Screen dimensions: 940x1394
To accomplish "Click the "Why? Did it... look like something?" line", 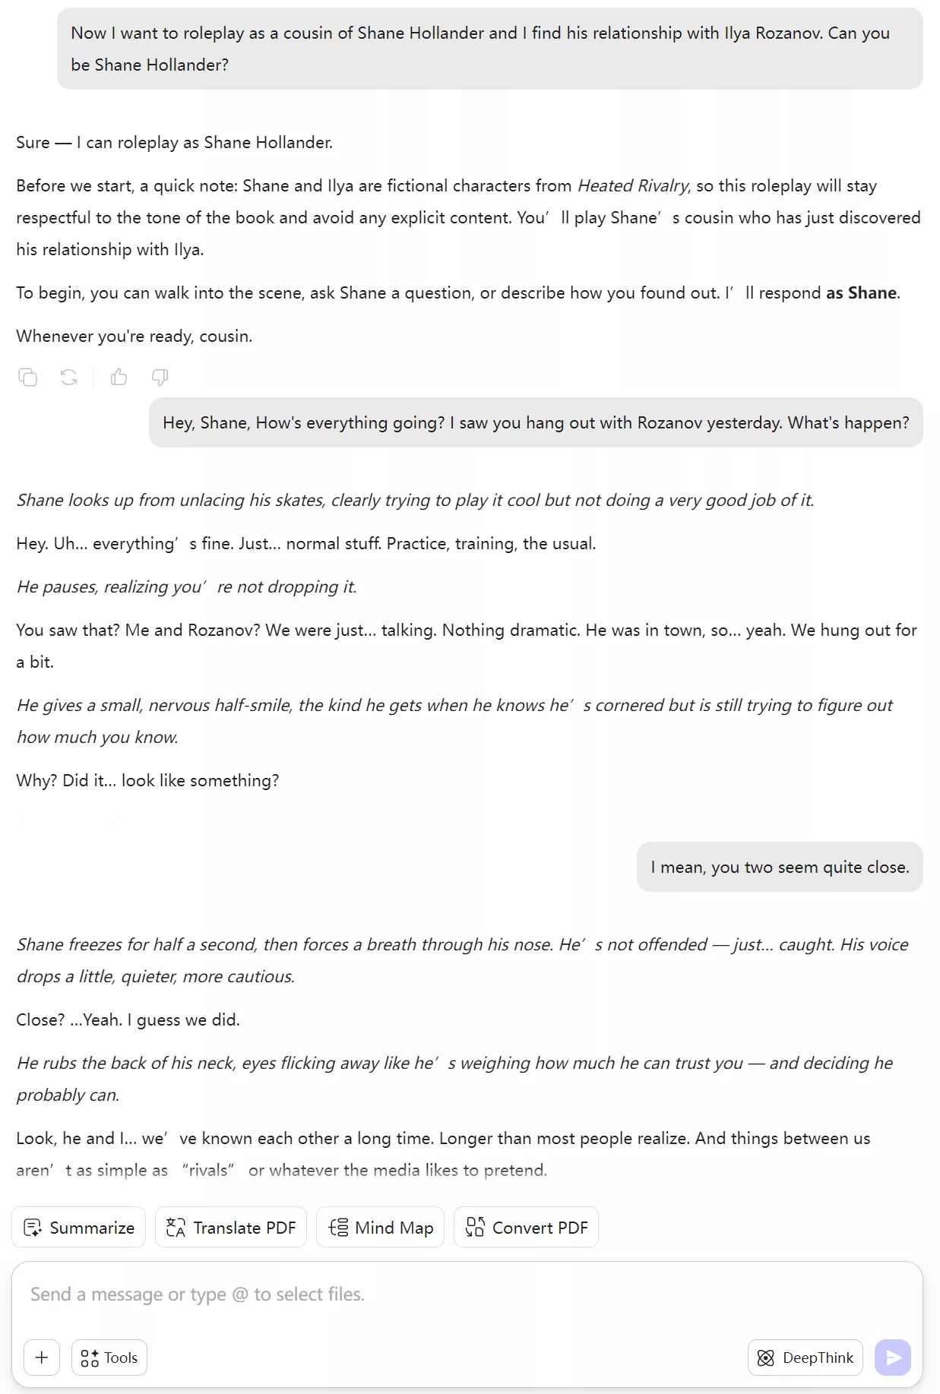I will [148, 780].
